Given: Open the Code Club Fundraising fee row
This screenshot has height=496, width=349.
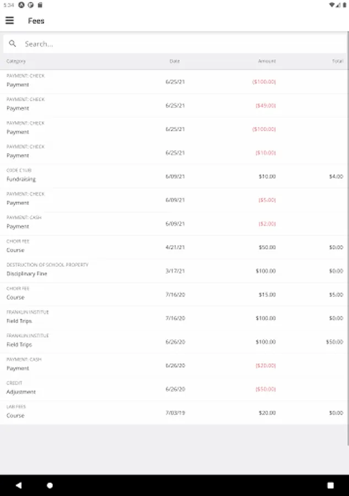Looking at the screenshot, I should pos(174,176).
